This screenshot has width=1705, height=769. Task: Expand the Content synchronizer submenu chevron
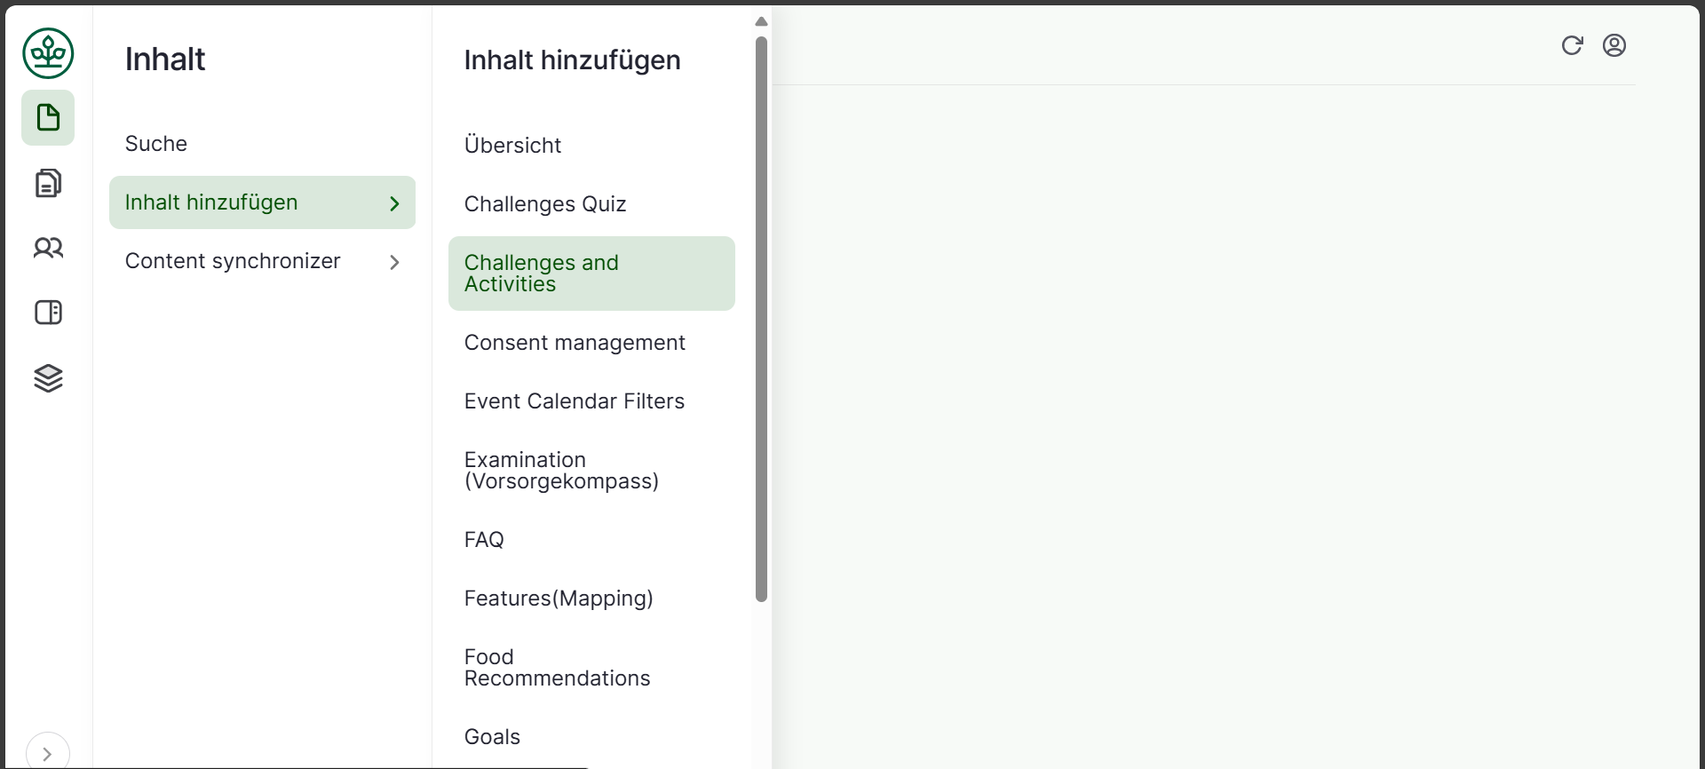(394, 262)
